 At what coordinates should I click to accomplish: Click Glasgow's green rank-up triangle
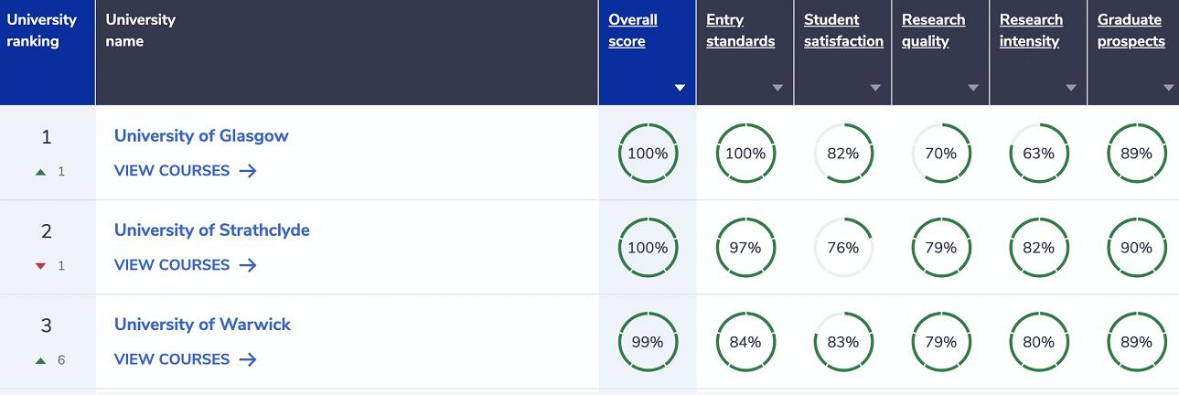40,172
